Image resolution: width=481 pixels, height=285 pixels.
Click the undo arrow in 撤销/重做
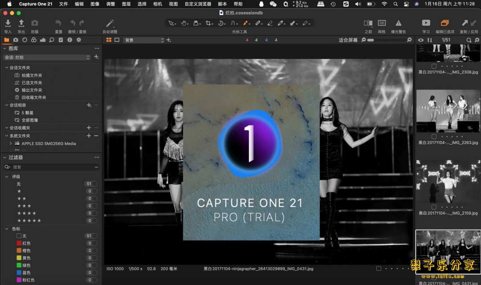tap(73, 23)
